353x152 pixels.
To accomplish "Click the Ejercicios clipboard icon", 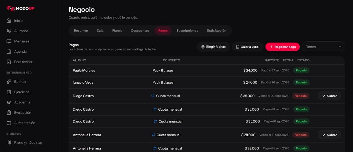I will tap(9, 92).
